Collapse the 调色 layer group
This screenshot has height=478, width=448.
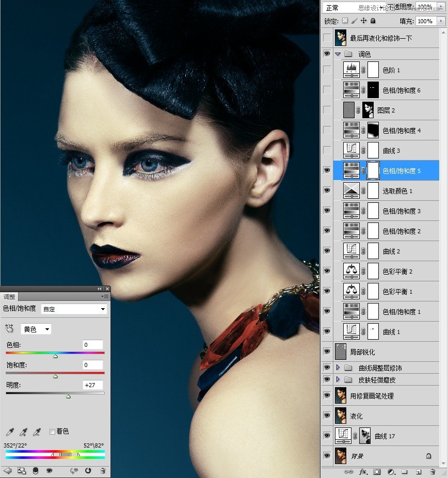[338, 54]
